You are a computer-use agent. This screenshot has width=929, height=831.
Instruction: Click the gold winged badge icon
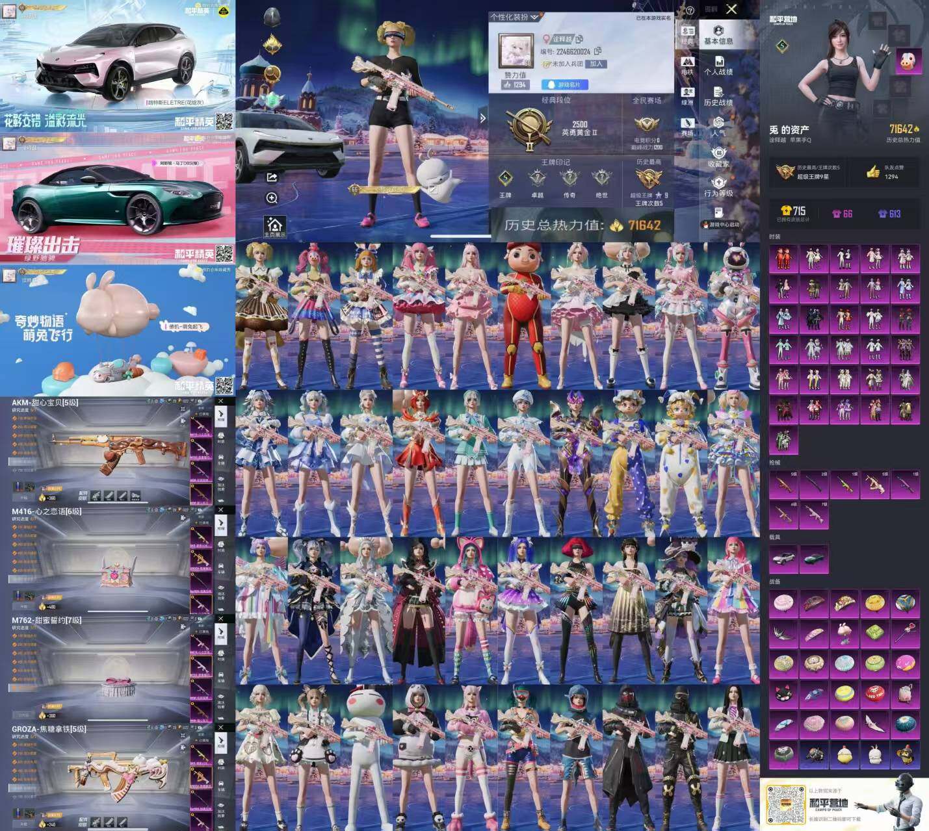click(x=272, y=44)
